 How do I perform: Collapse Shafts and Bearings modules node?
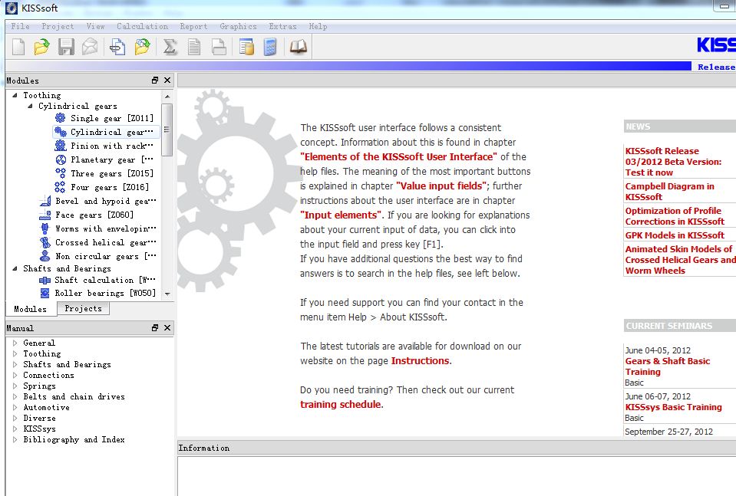[x=15, y=268]
